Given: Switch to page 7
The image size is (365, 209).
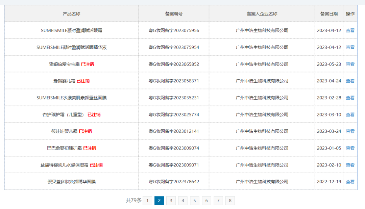Looking at the screenshot, I should [218, 201].
